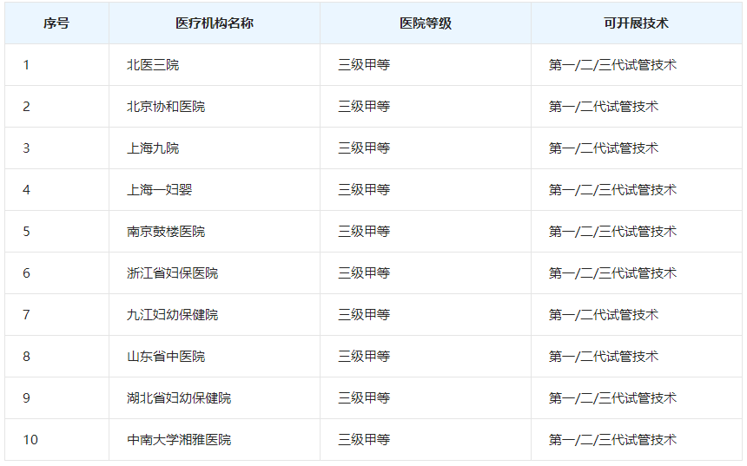Click 第一/二代试管技术 for 北京协和医院
This screenshot has height=466, width=747.
click(603, 107)
